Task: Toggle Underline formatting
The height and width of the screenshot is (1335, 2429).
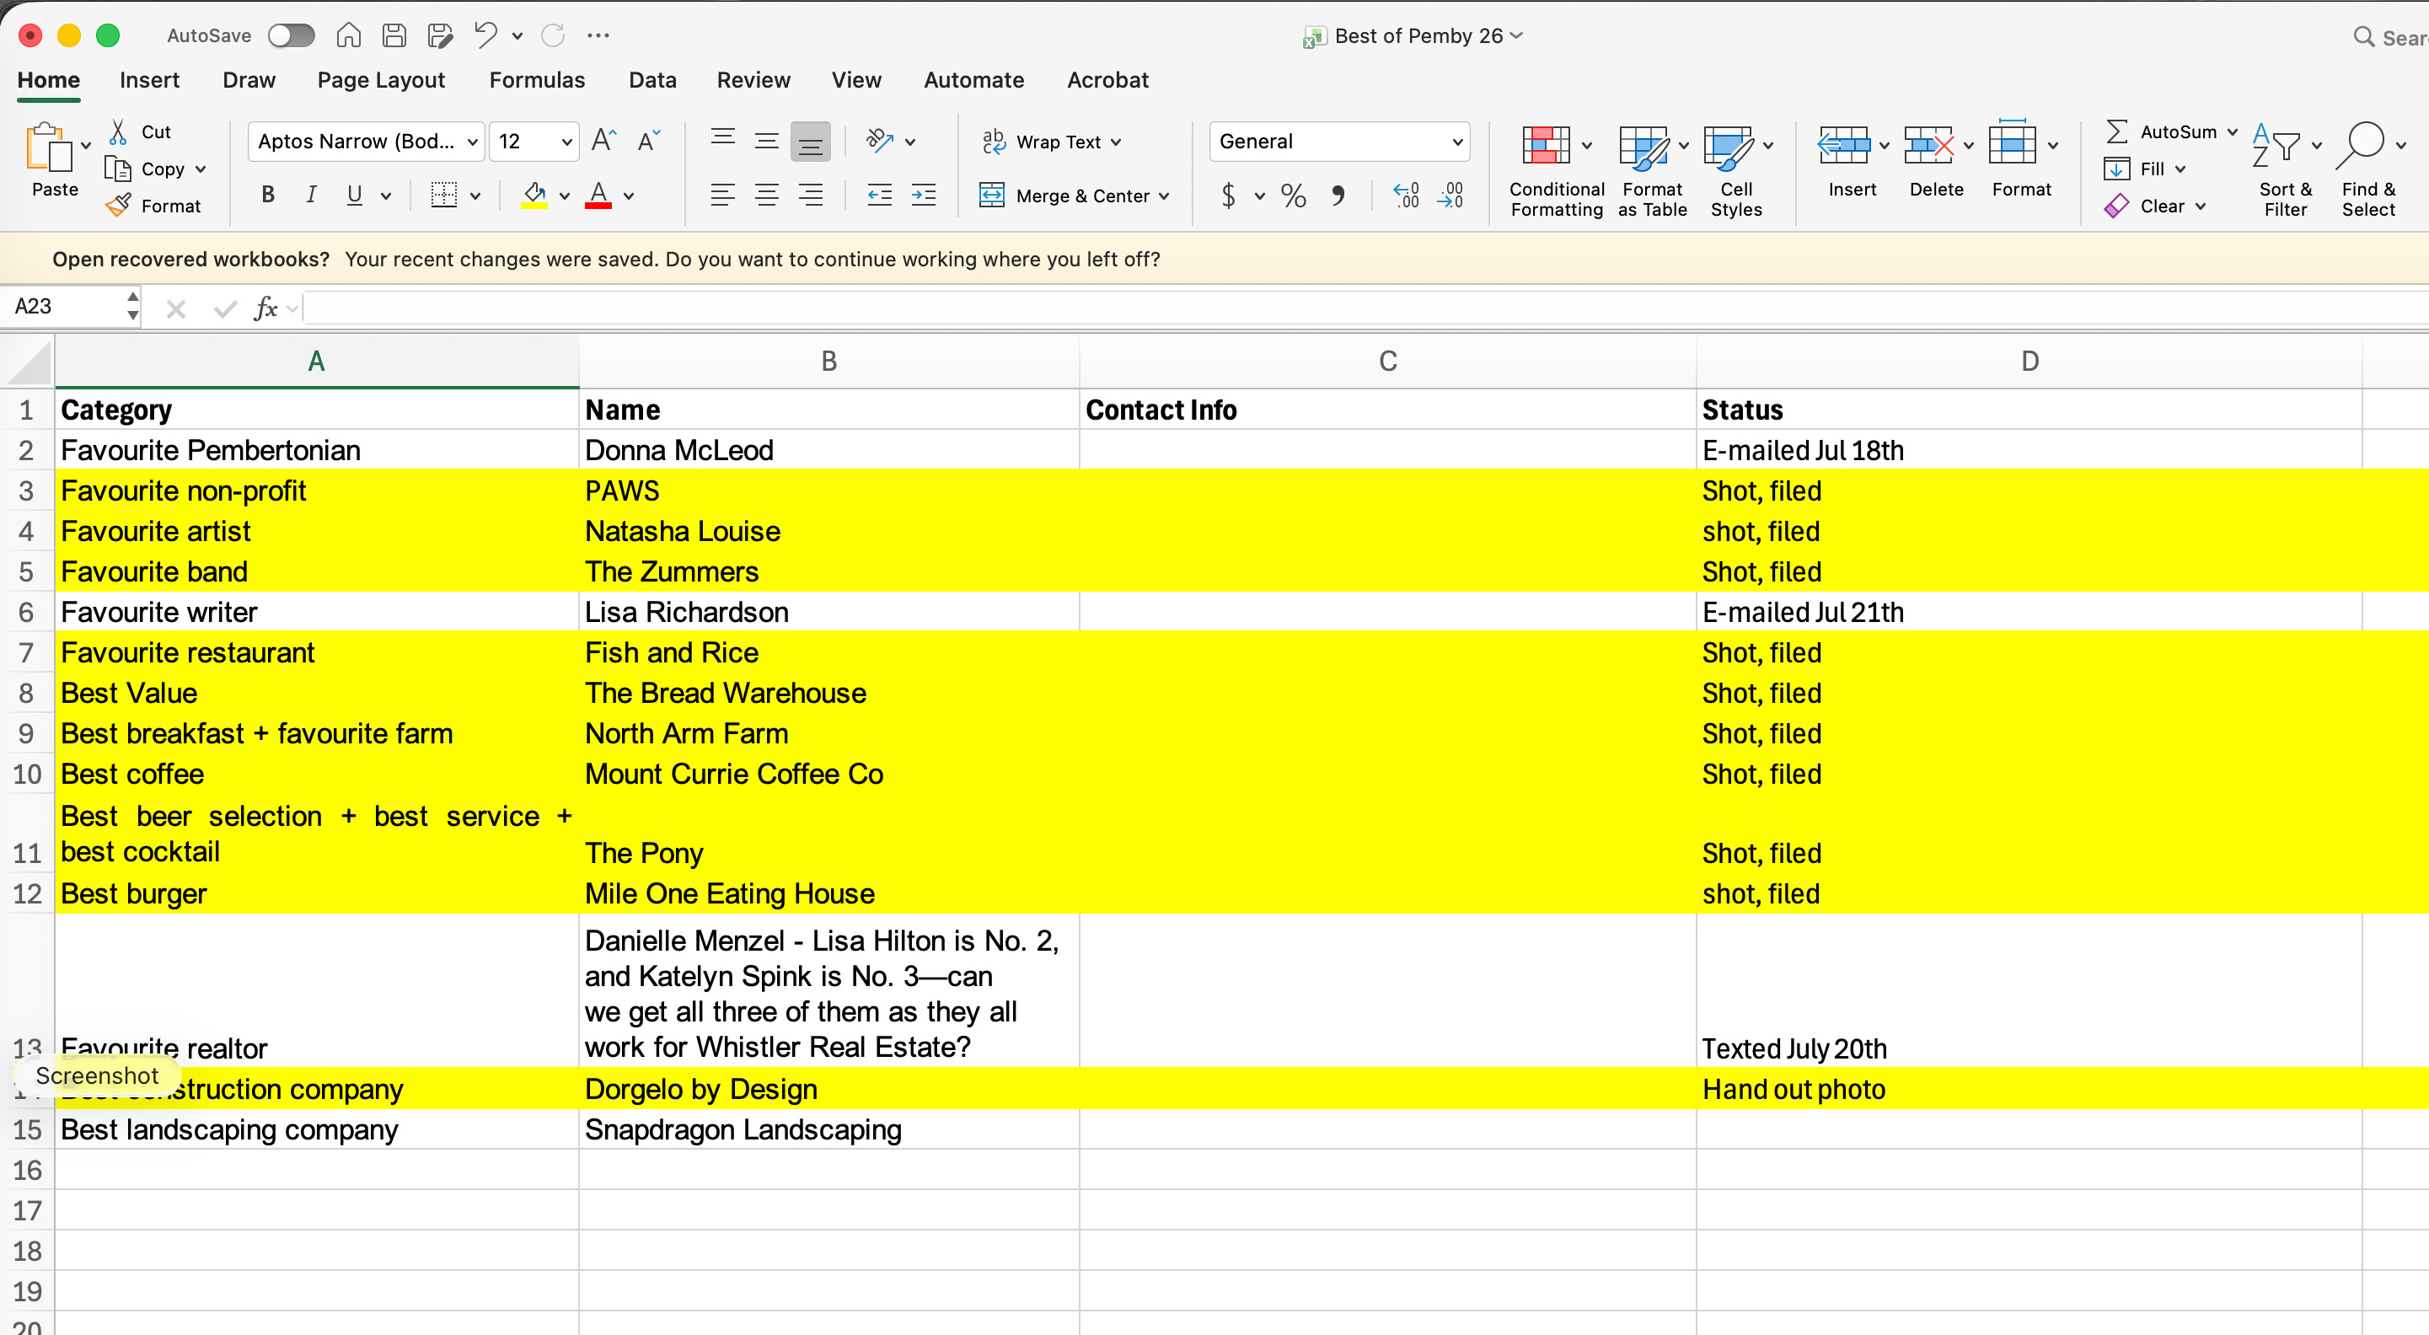Action: (355, 196)
